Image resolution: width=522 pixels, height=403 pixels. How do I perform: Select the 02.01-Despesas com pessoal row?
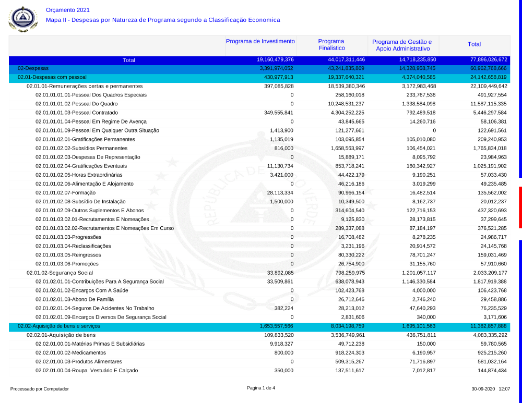[52, 77]
